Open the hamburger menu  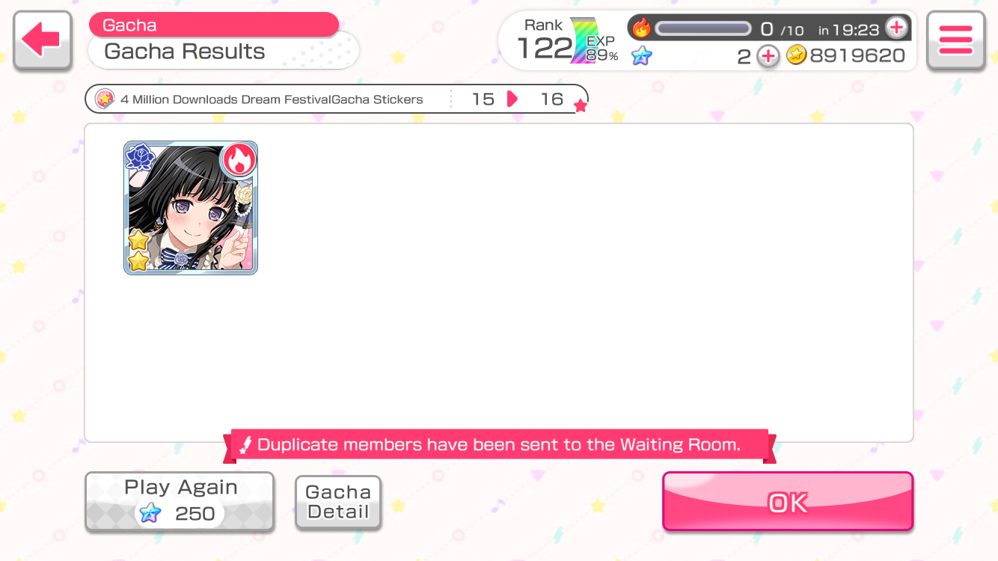point(955,40)
